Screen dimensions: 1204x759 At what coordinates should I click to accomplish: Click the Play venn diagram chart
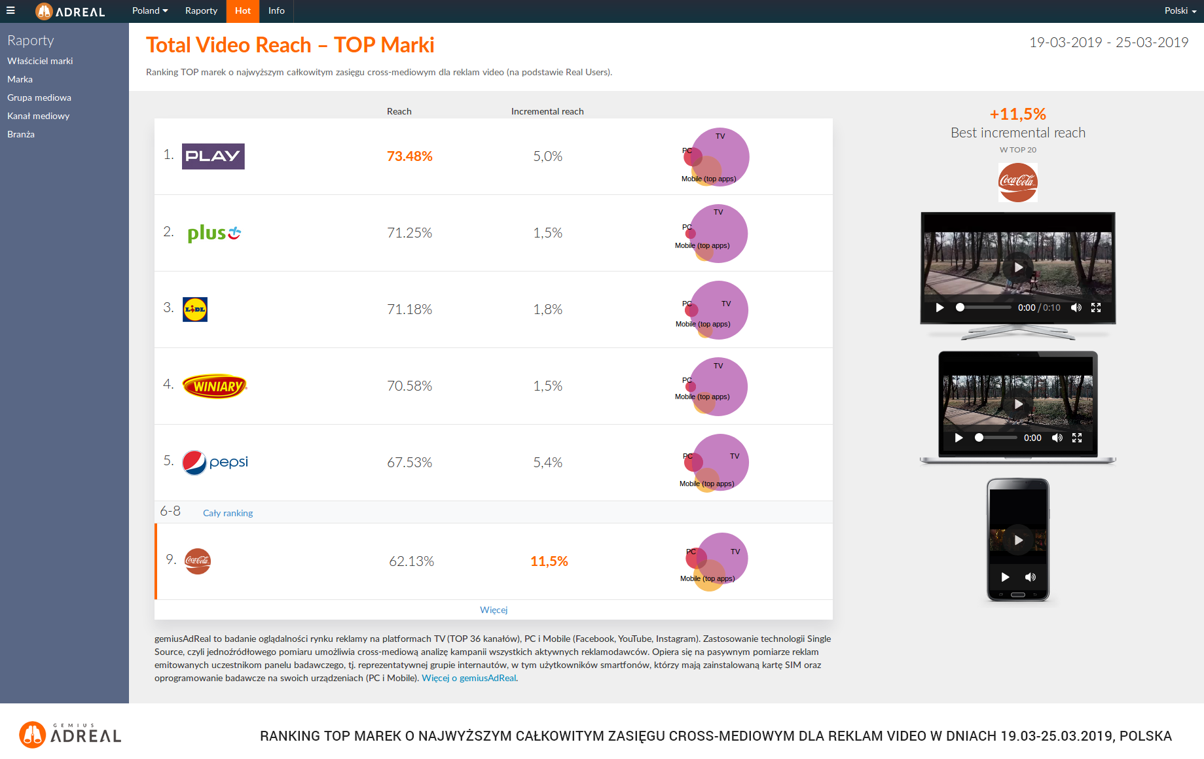[x=715, y=157]
